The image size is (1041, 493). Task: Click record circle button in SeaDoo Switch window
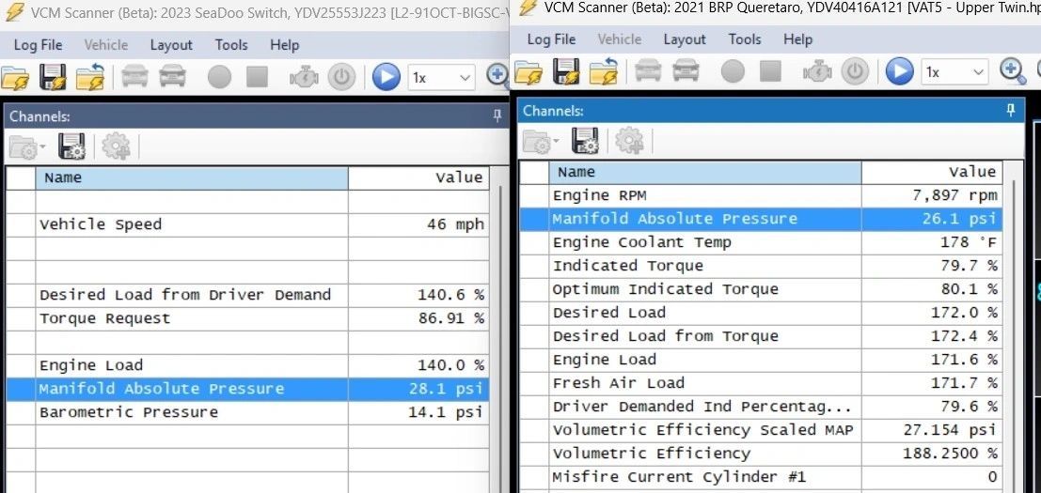[219, 78]
